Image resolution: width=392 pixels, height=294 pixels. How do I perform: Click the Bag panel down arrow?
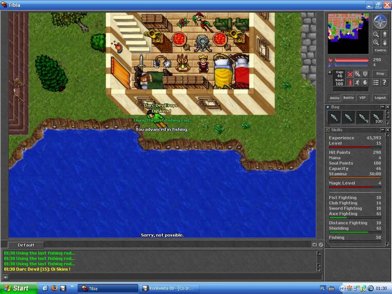pos(387,123)
